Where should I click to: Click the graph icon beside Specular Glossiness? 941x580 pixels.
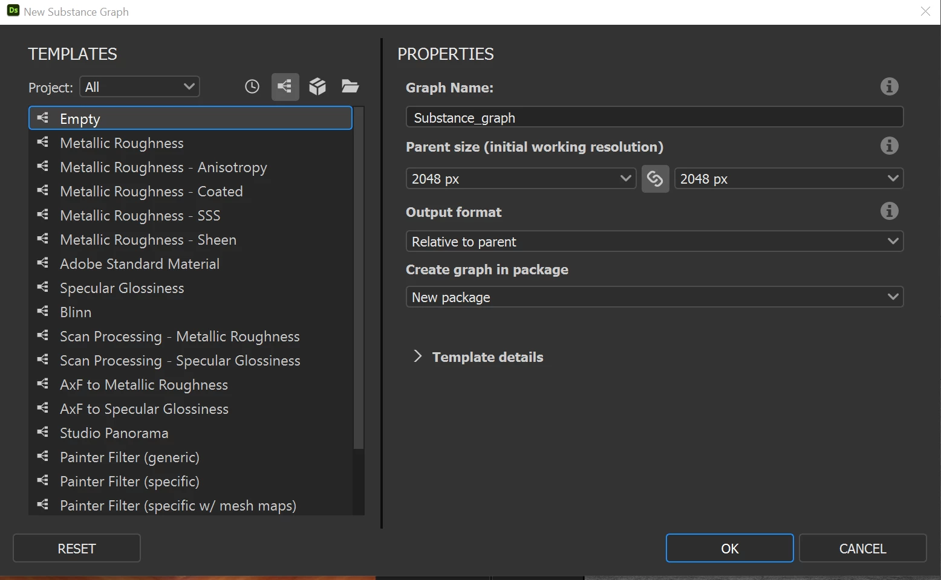(x=42, y=287)
